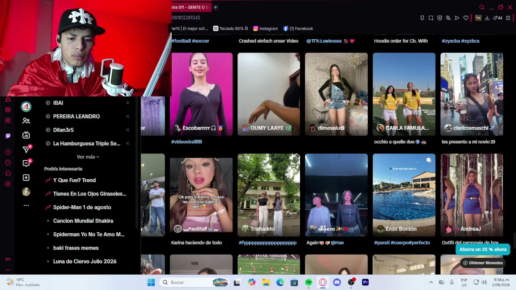Viewport: 516px width, 290px height.
Task: Open the dimevalu video thumbnail
Action: click(336, 94)
